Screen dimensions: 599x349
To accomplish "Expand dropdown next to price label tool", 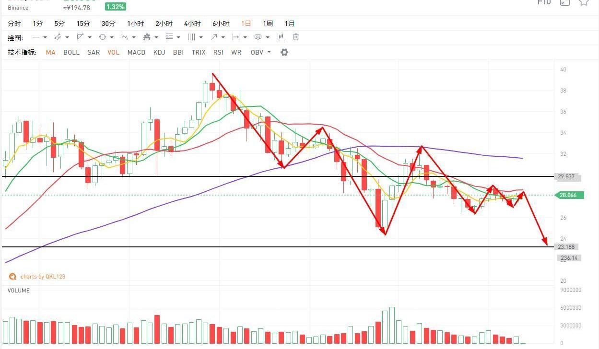I will 267,37.
